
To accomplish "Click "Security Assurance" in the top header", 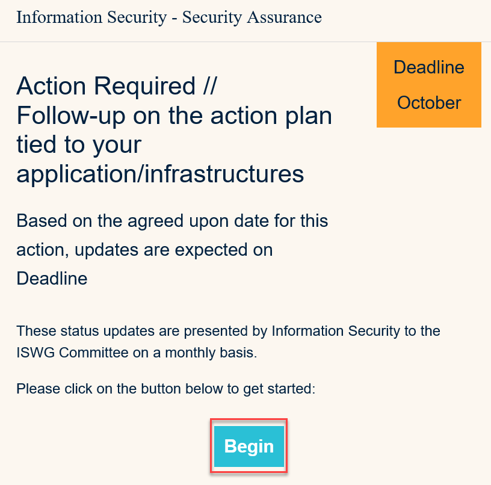I will [x=252, y=17].
